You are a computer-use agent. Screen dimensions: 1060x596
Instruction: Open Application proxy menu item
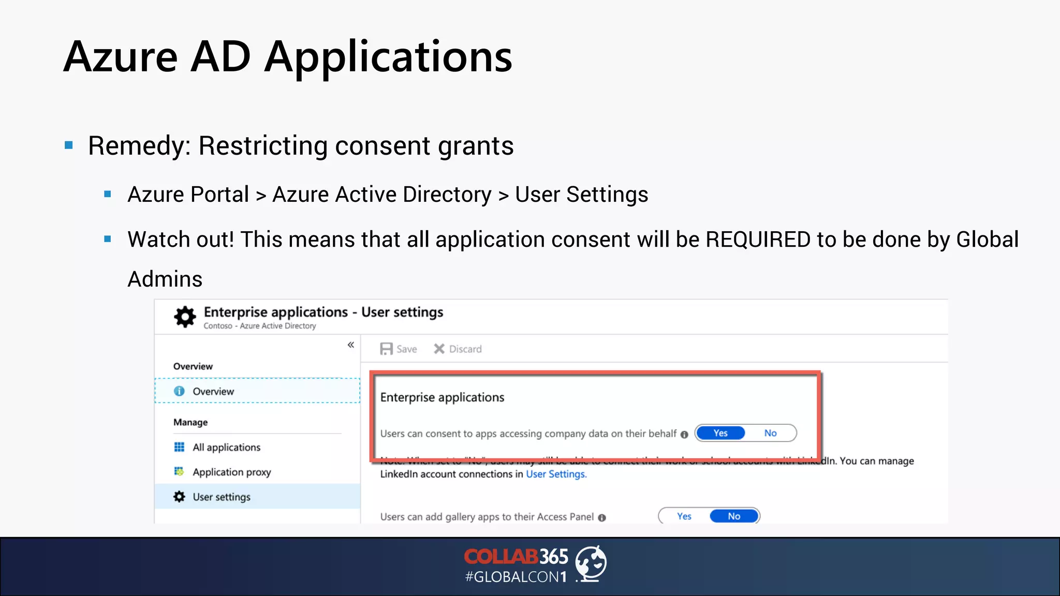click(257, 472)
